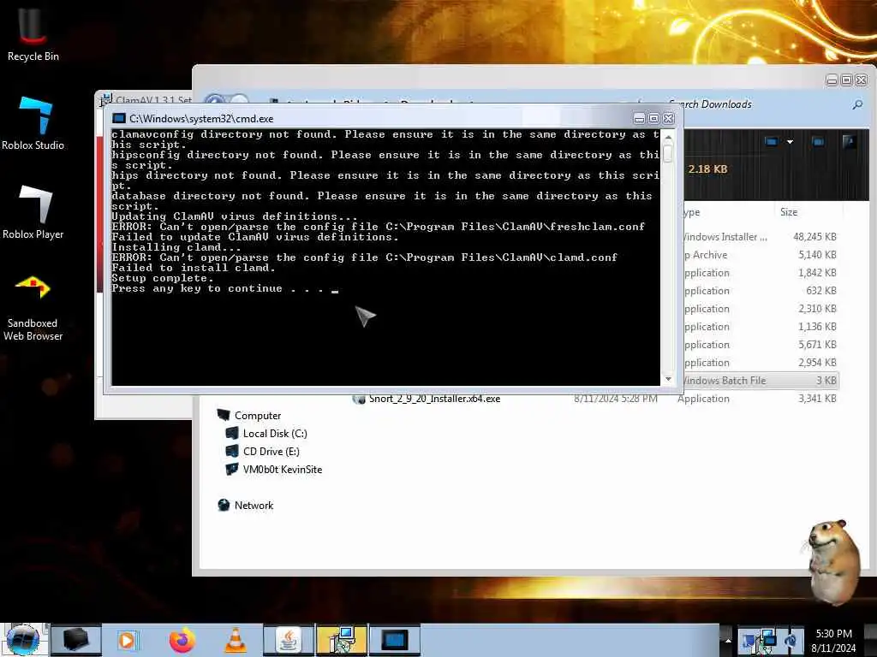Viewport: 877px width, 657px height.
Task: Launch the Roblox Studio desktop shortcut
Action: coord(33,123)
